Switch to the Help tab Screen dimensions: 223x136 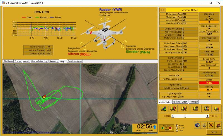(63, 61)
